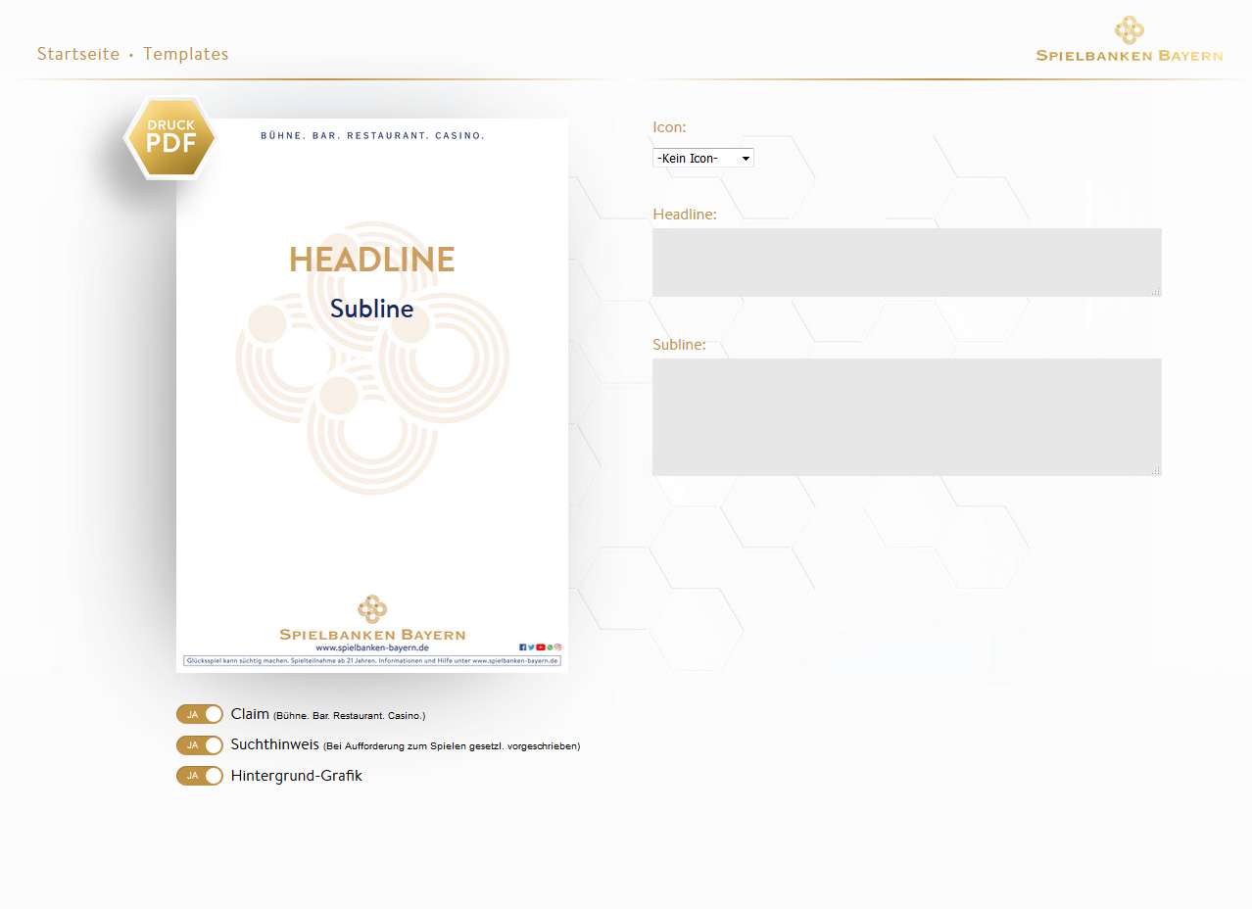Open Templates in the breadcrumb navigation

(x=185, y=54)
